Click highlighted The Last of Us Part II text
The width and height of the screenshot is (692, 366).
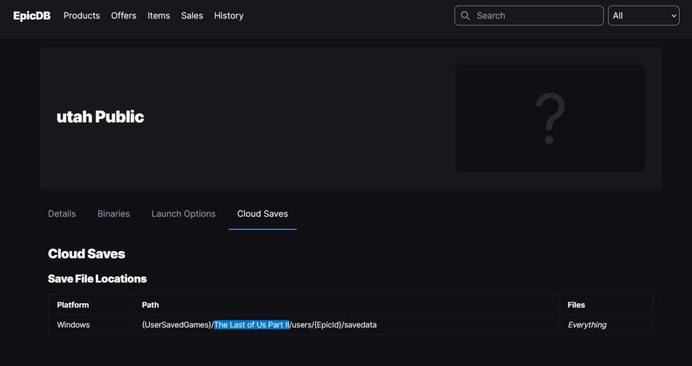coord(251,325)
